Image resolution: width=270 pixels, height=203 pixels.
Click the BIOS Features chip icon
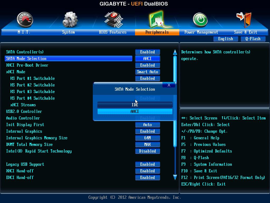(x=114, y=20)
